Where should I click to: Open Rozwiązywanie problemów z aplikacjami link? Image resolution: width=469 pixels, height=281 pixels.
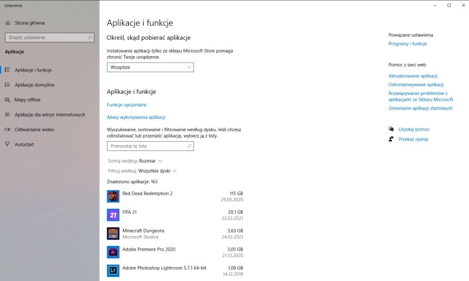tap(420, 97)
